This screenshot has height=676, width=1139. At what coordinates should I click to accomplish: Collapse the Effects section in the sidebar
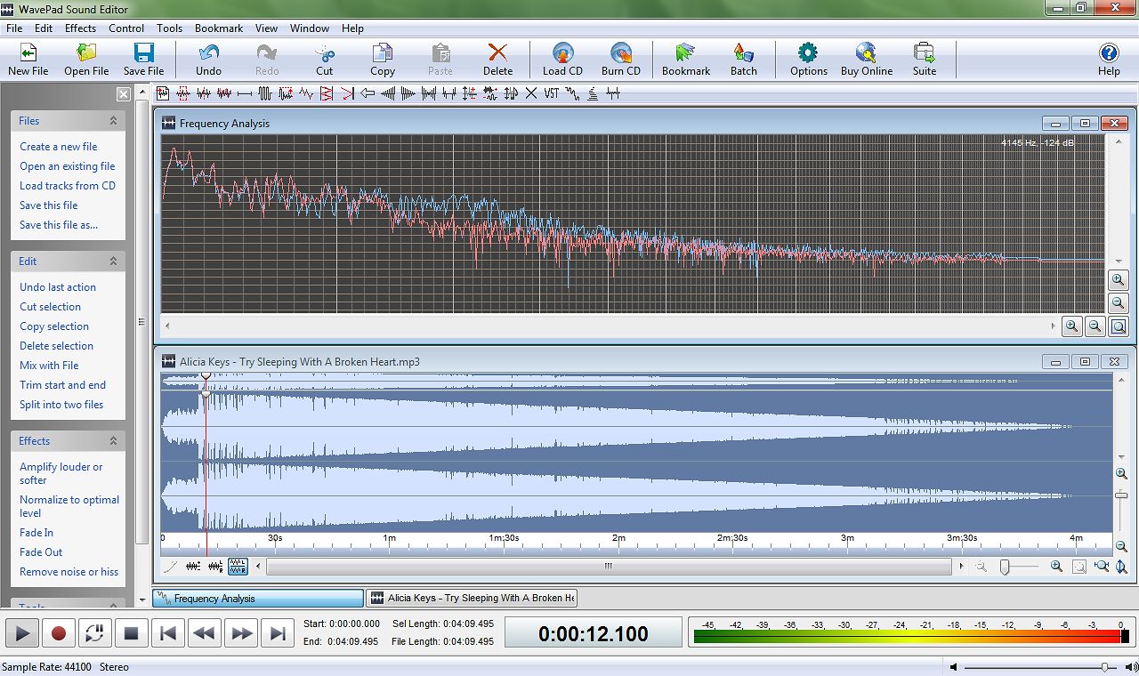pos(114,440)
